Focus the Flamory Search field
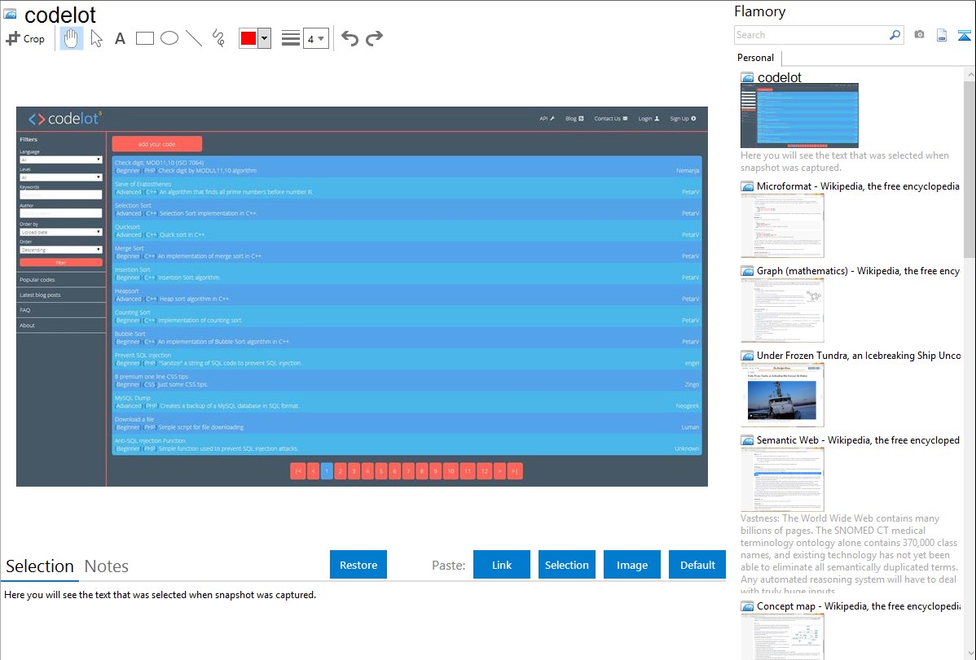The image size is (976, 660). pyautogui.click(x=811, y=35)
